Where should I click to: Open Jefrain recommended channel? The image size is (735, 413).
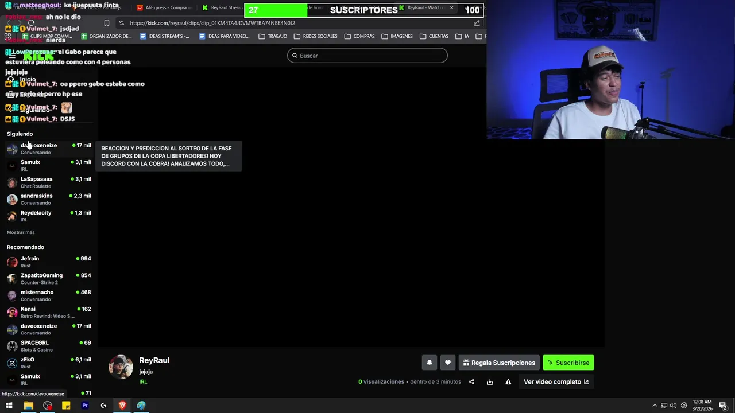[49, 262]
